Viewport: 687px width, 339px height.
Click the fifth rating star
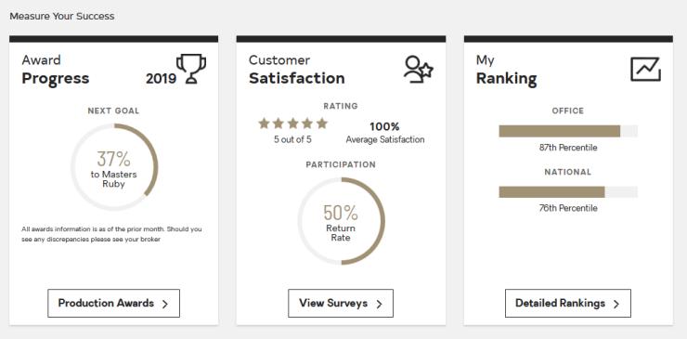(x=322, y=124)
